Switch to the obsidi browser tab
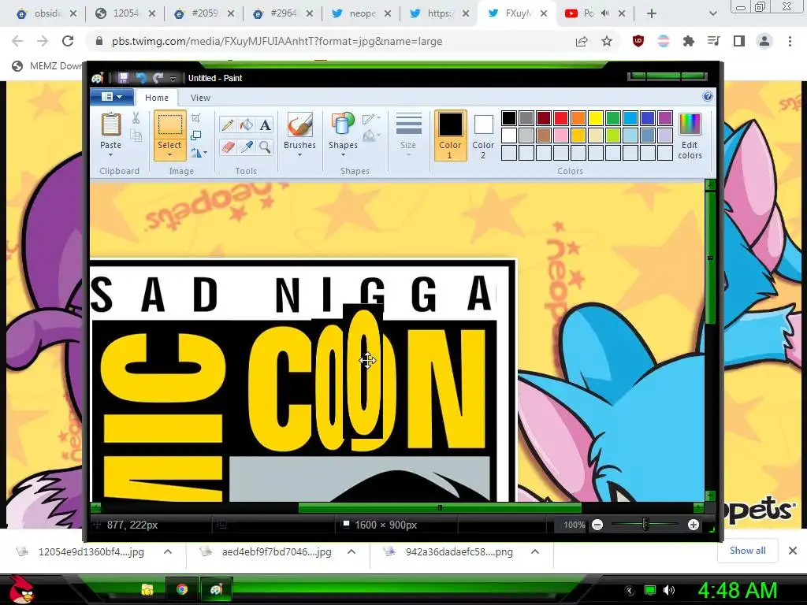This screenshot has width=807, height=605. [46, 13]
